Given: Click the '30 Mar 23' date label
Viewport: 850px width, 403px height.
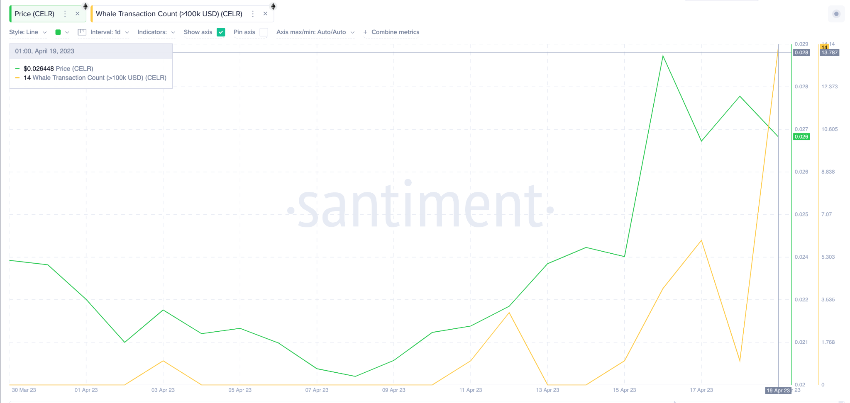Looking at the screenshot, I should (24, 390).
